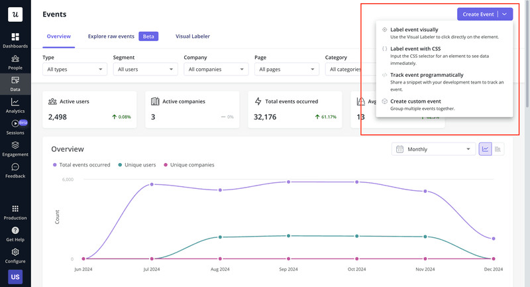Switch chart to bar view
The height and width of the screenshot is (287, 530).
click(498, 149)
